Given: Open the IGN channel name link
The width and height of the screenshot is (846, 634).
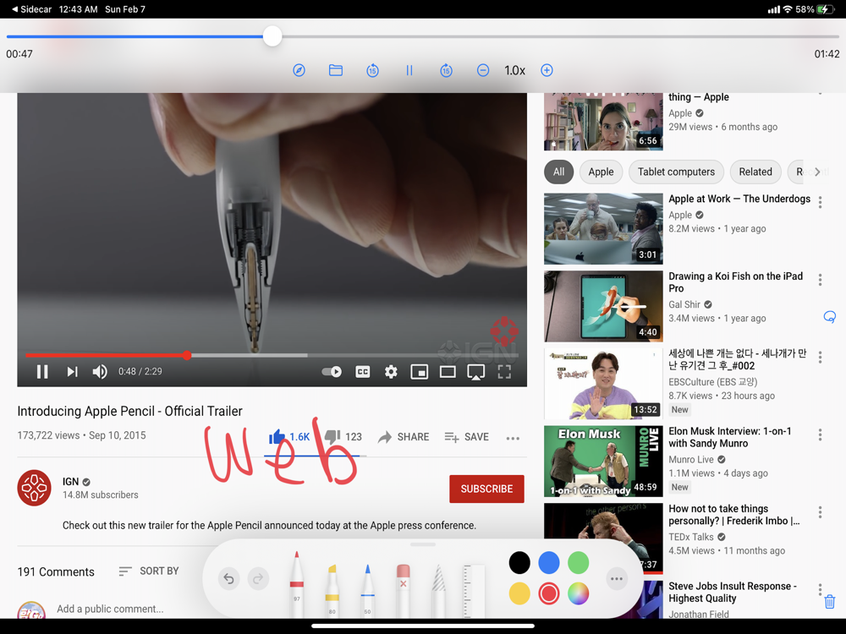Looking at the screenshot, I should [71, 482].
